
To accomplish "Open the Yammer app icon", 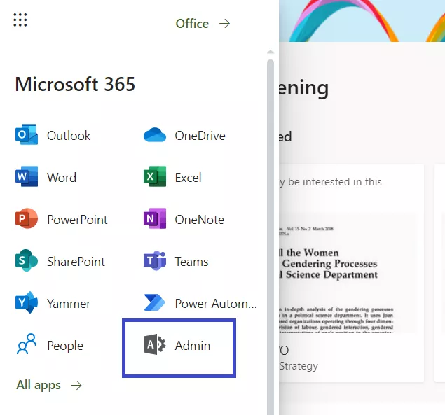I will point(27,302).
